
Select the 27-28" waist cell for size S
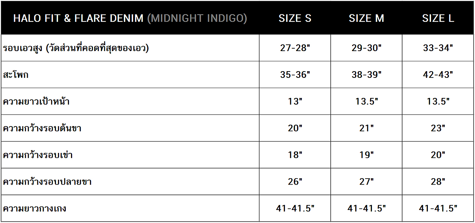[x=295, y=48]
